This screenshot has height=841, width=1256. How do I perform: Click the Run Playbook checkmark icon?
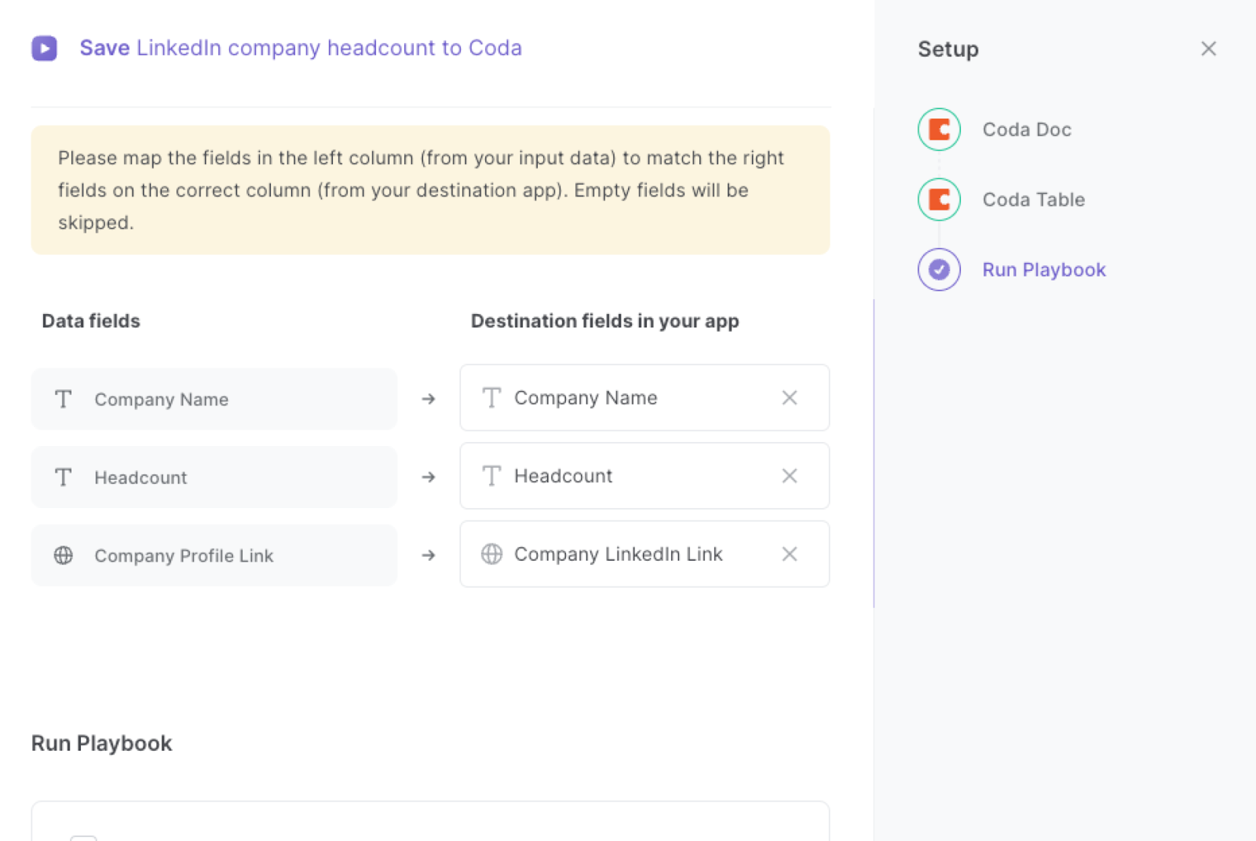pos(939,269)
